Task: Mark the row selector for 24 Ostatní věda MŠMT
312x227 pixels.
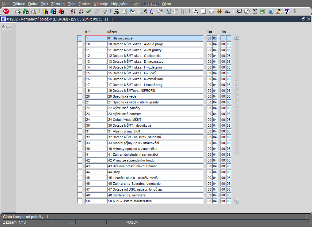Action: [80, 120]
